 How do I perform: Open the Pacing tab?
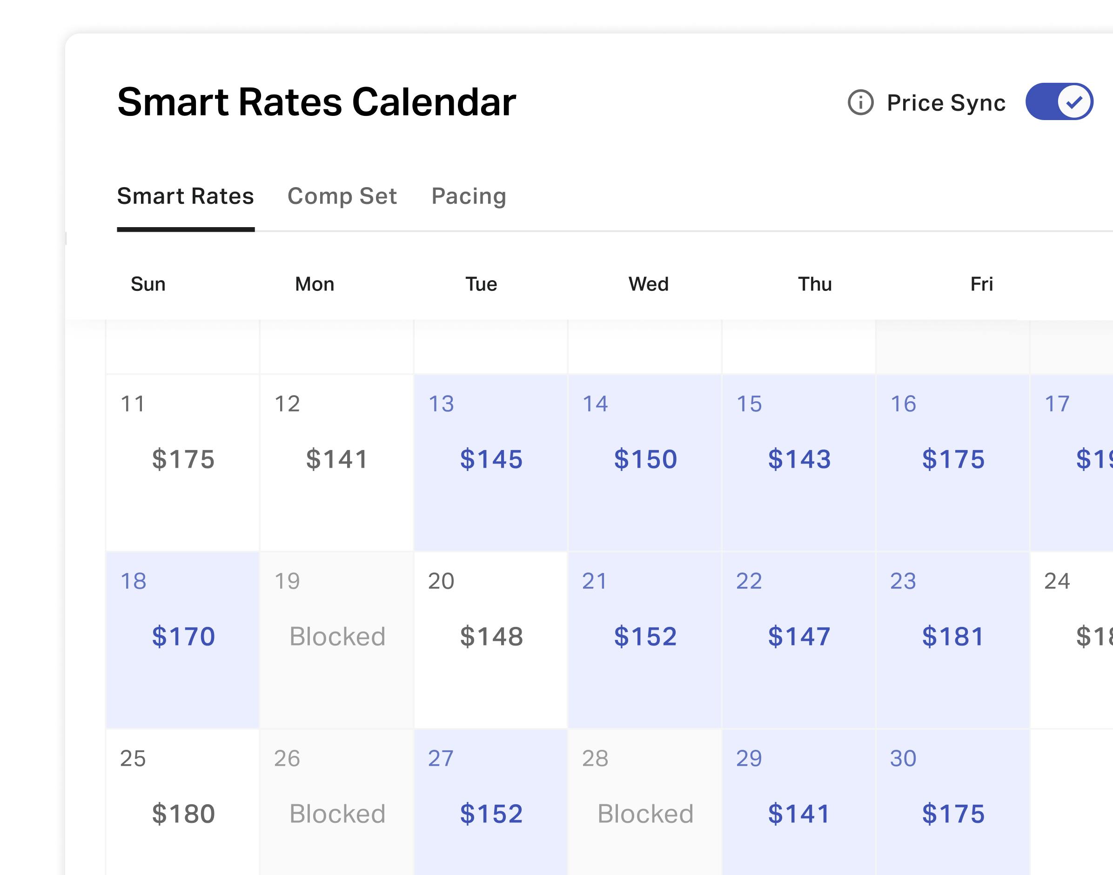coord(469,196)
